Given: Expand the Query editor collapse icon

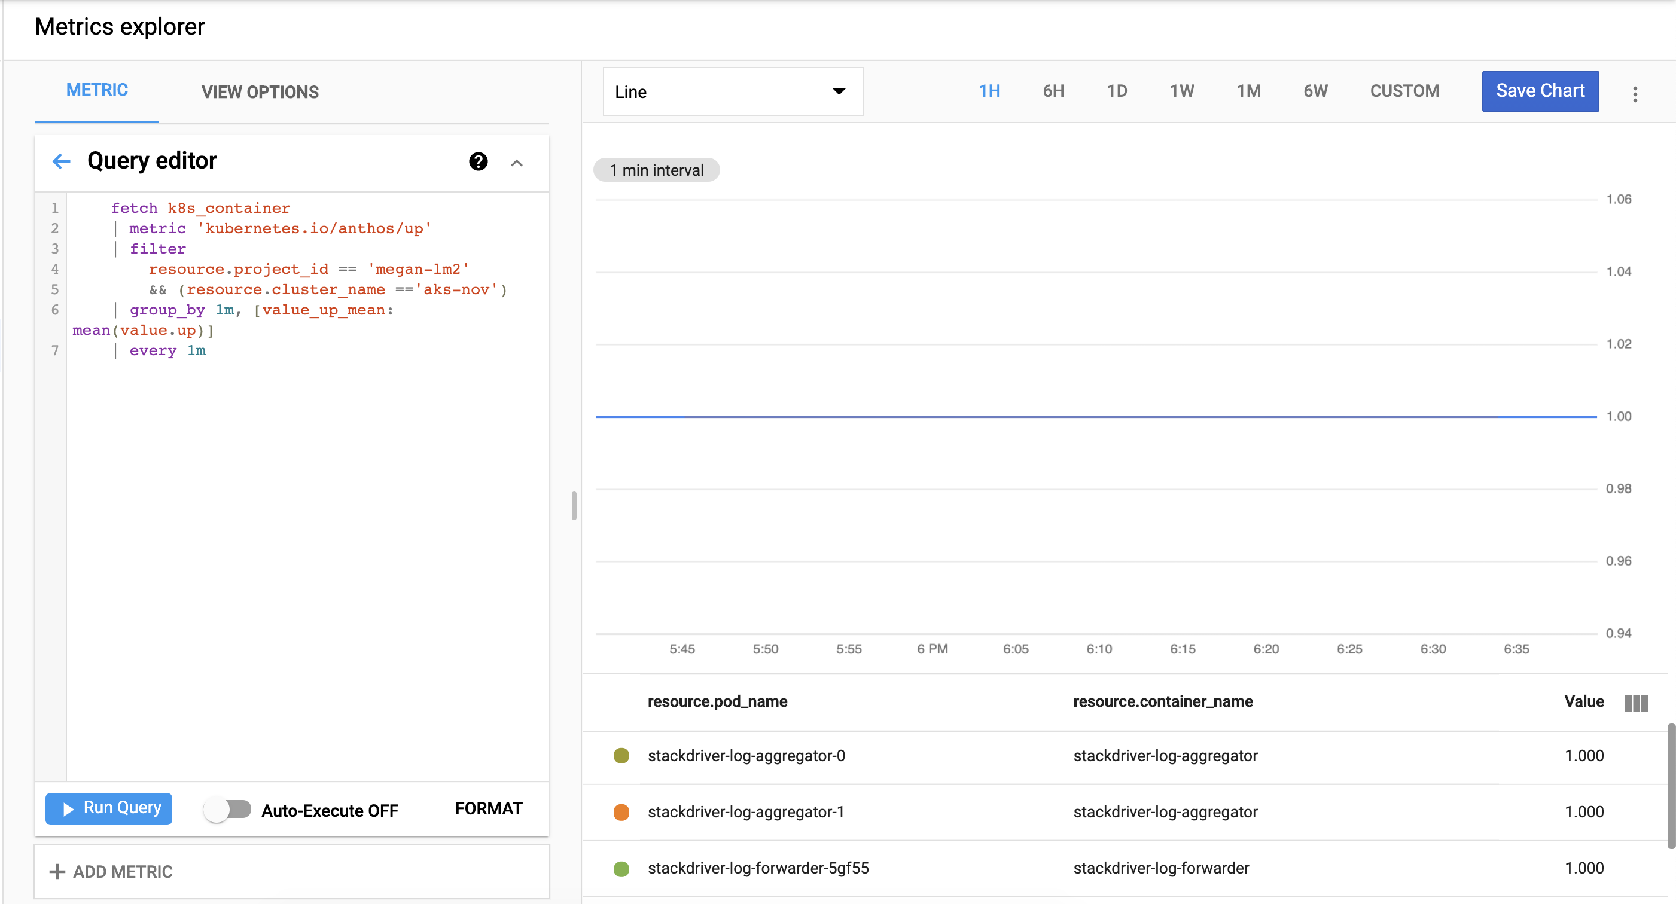Looking at the screenshot, I should (x=518, y=161).
